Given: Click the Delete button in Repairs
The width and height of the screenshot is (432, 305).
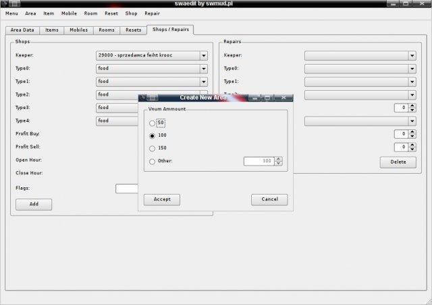Looking at the screenshot, I should click(x=398, y=162).
